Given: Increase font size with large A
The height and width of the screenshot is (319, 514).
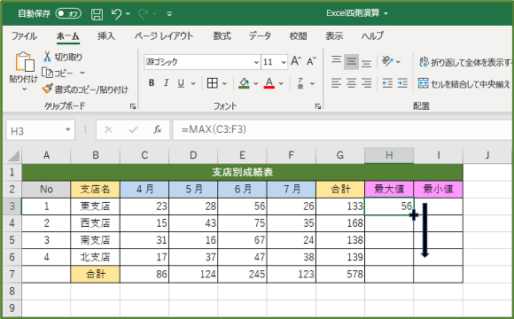Looking at the screenshot, I should [x=296, y=61].
